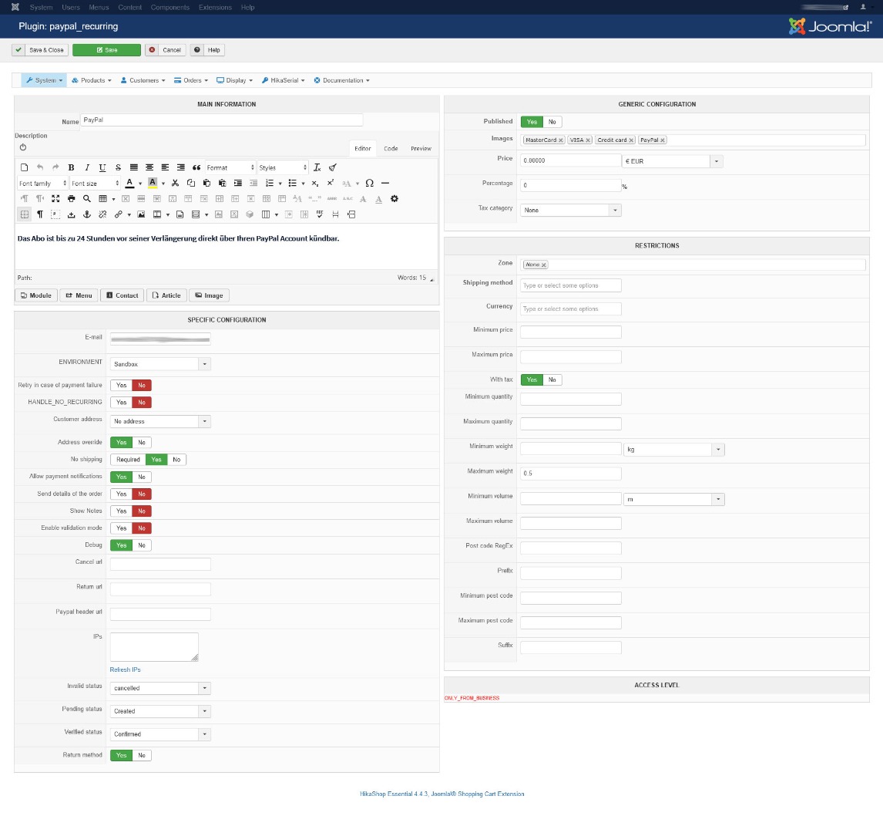
Task: Expand the Invalid status dropdown
Action: (160, 688)
